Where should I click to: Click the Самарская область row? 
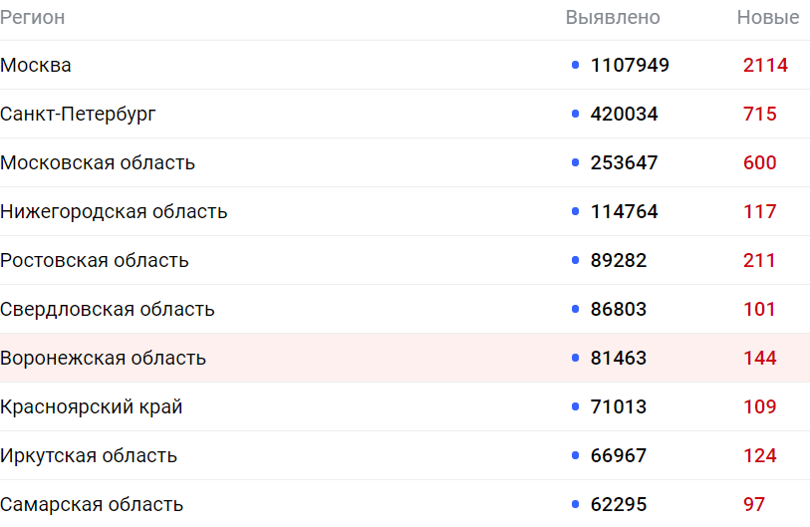tap(405, 504)
